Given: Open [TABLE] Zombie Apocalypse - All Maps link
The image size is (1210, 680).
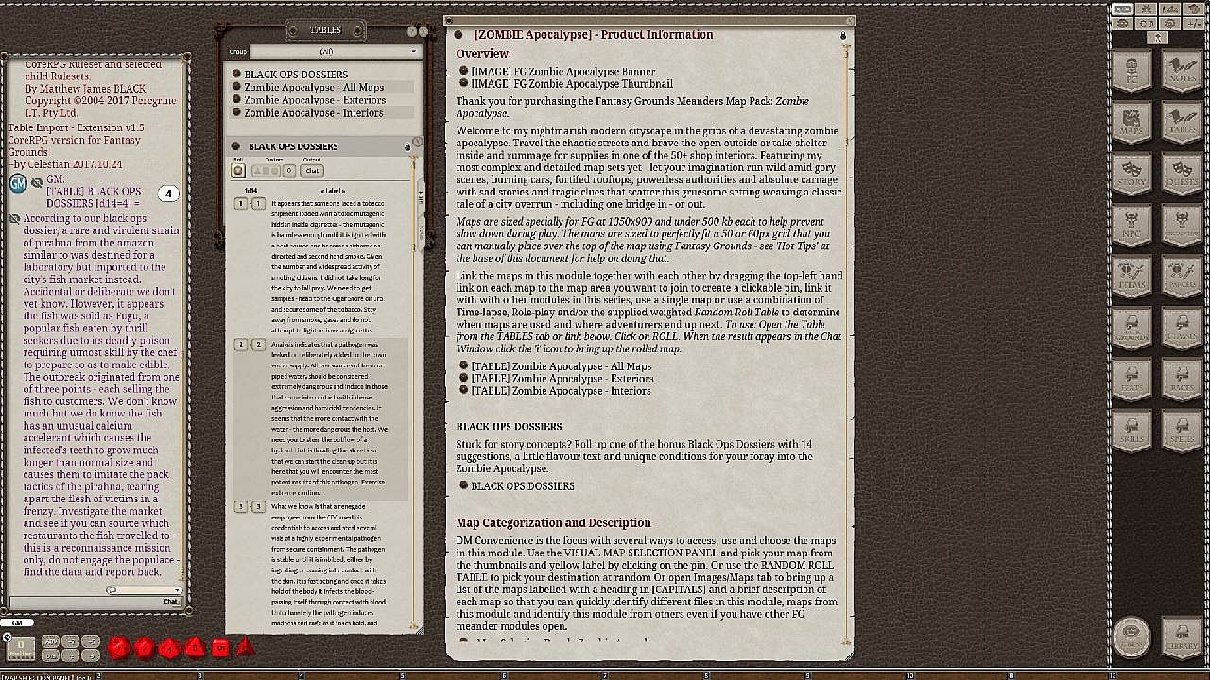Looking at the screenshot, I should 562,366.
